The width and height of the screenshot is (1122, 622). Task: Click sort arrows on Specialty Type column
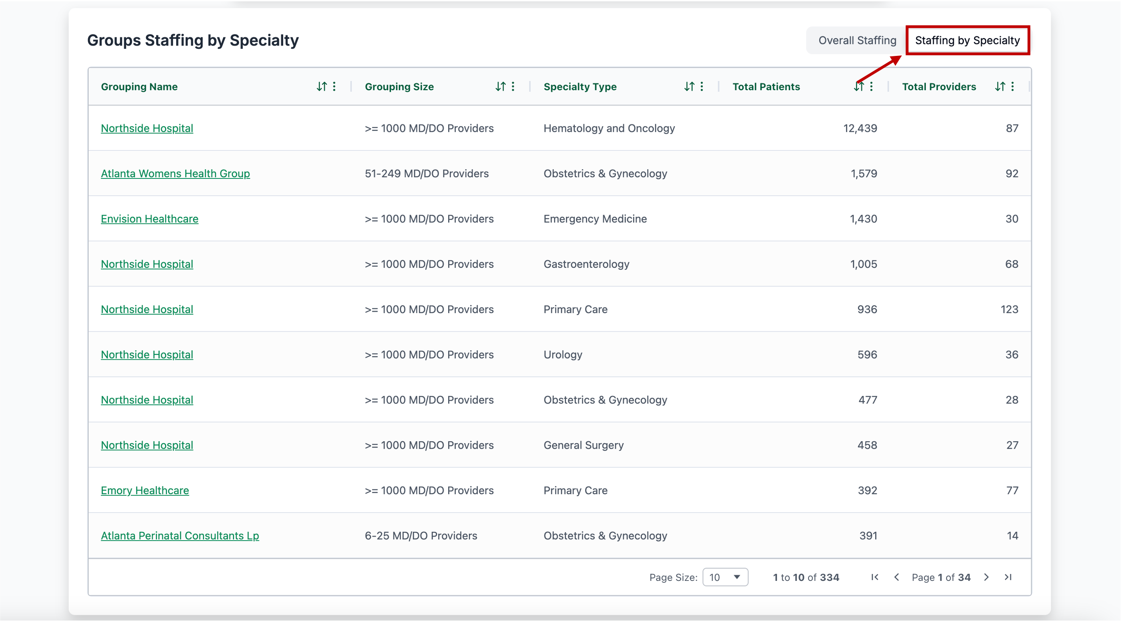[x=689, y=87]
